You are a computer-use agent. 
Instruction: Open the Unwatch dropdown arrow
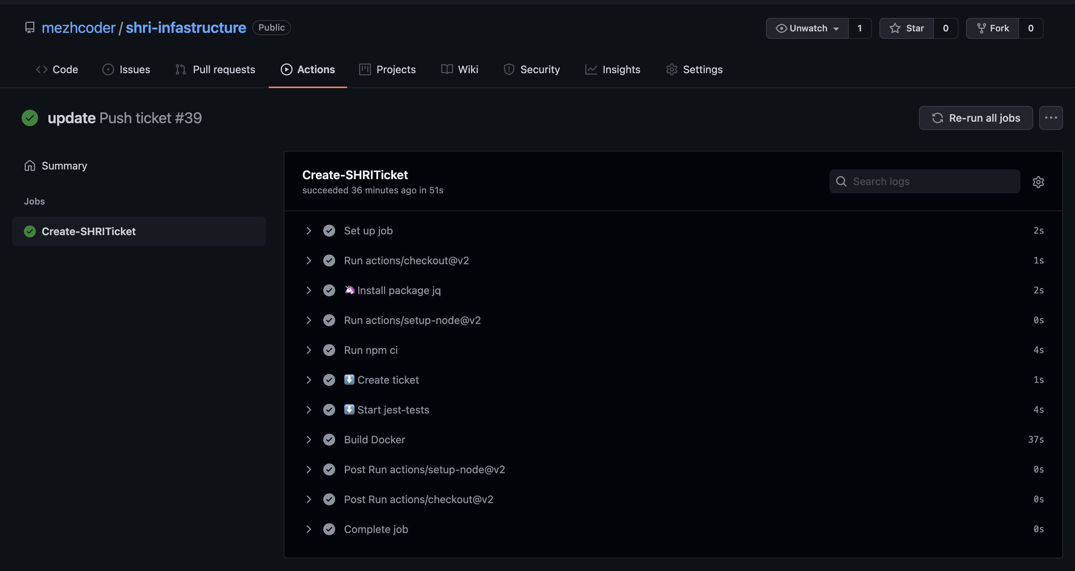coord(836,28)
